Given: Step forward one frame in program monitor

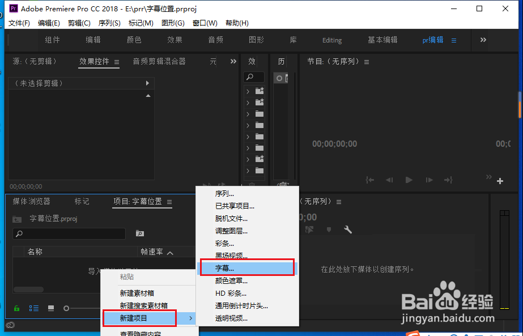Looking at the screenshot, I should click(429, 180).
